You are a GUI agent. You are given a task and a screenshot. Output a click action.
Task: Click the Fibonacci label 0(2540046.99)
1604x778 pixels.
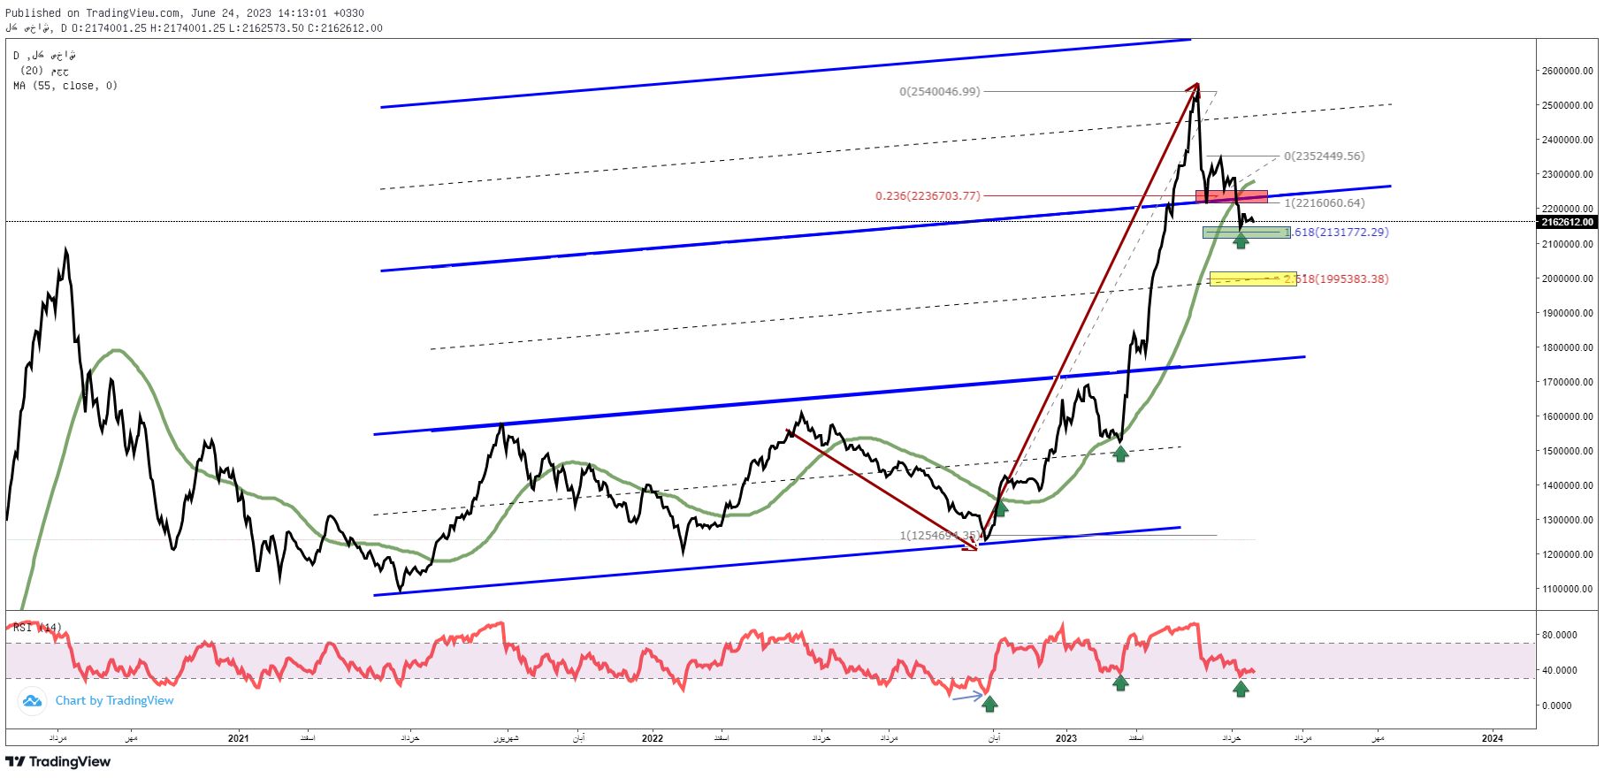940,91
